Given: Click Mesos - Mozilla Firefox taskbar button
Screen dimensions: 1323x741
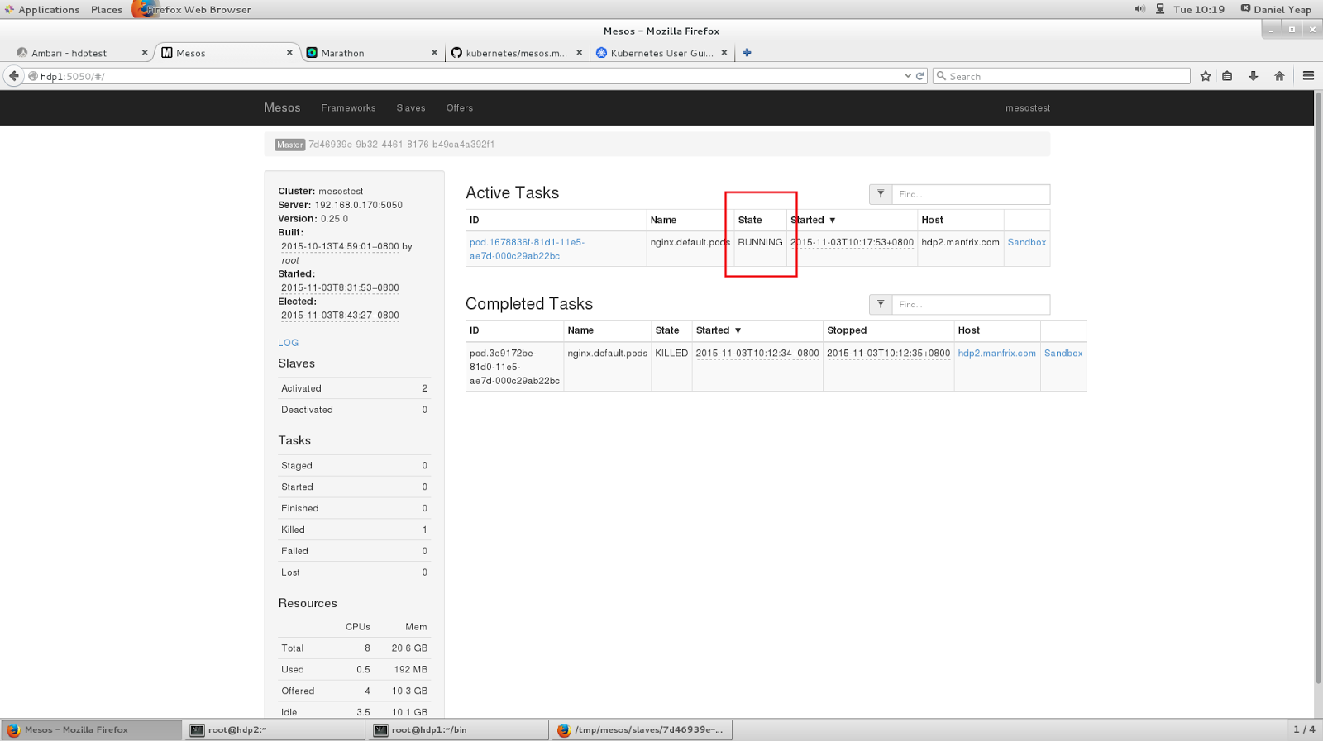Looking at the screenshot, I should [x=91, y=730].
